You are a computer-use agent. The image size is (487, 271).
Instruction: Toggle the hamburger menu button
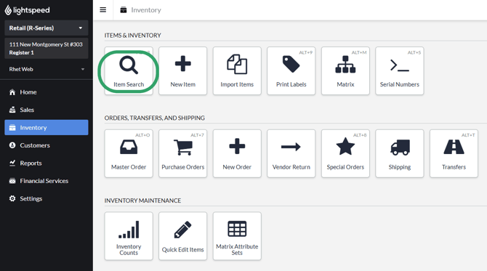coord(102,10)
